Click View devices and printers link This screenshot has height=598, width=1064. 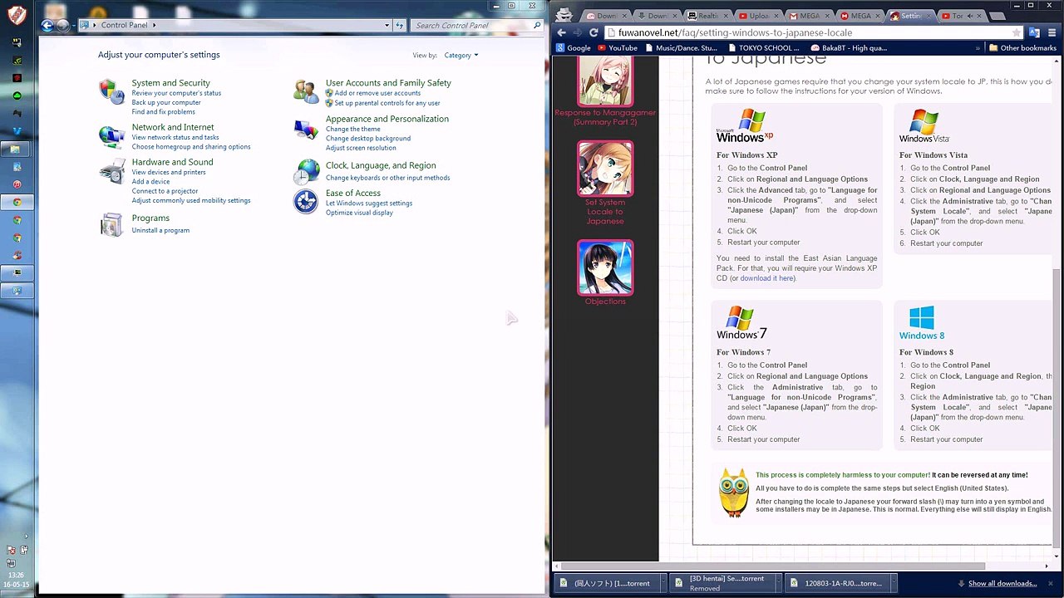(169, 172)
